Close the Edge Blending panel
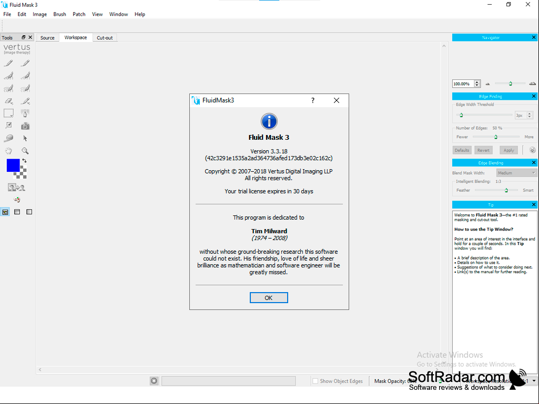 (x=534, y=162)
